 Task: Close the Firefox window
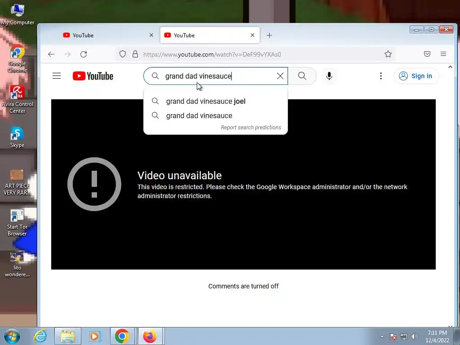(446, 29)
